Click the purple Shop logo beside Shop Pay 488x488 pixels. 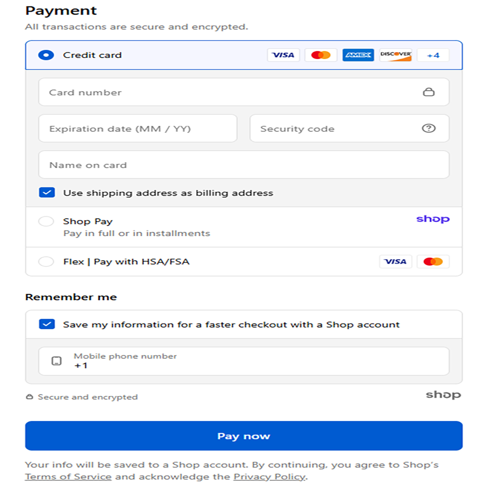tap(433, 219)
